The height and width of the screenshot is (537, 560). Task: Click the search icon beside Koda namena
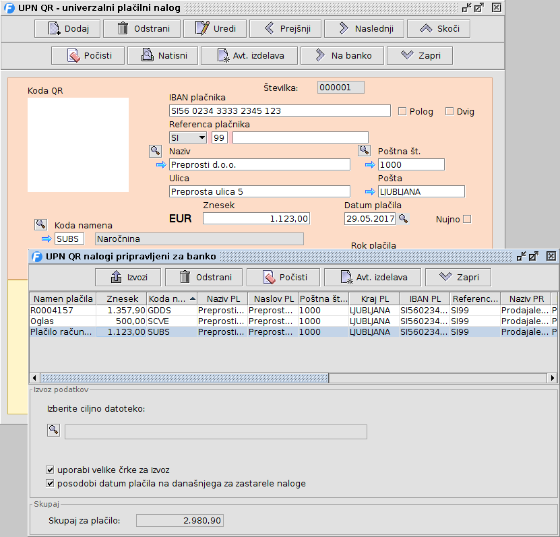pyautogui.click(x=40, y=224)
